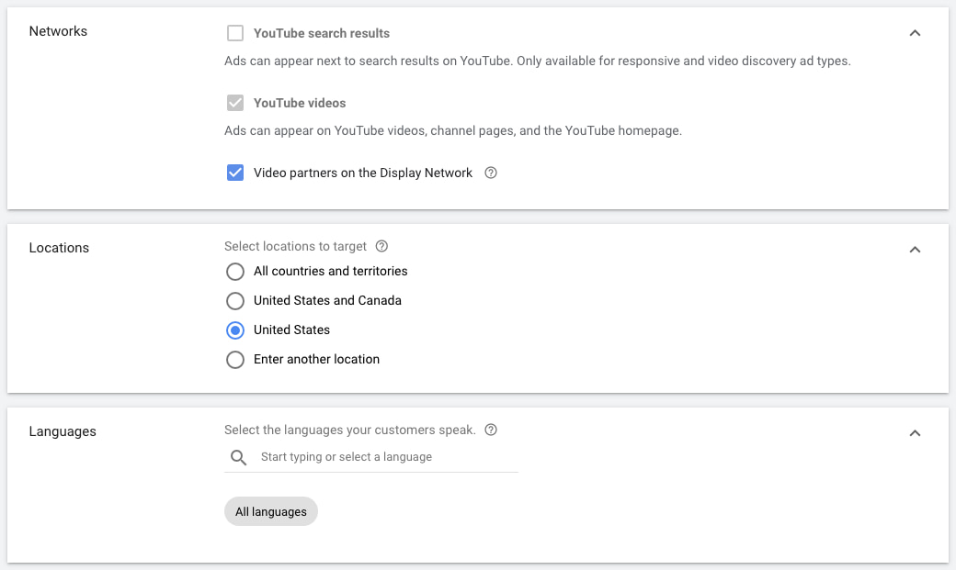The image size is (956, 570).
Task: Click help icon beside Select locations to target
Action: pos(381,246)
